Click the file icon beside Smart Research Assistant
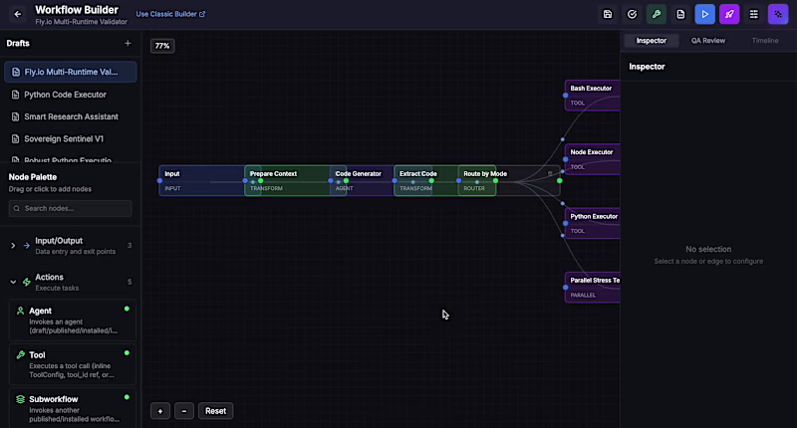This screenshot has height=428, width=797. coord(15,116)
